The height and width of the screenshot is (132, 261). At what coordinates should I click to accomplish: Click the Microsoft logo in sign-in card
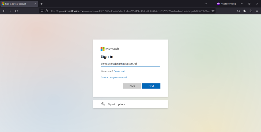(110, 49)
